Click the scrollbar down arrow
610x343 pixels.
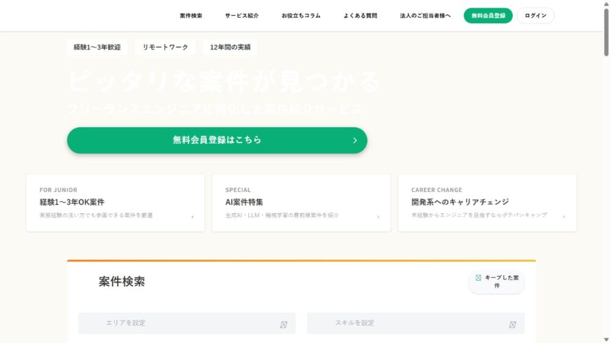pyautogui.click(x=606, y=339)
